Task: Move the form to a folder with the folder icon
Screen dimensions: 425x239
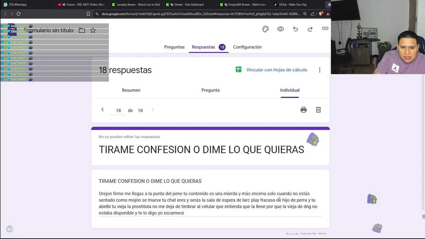Action: (82, 30)
